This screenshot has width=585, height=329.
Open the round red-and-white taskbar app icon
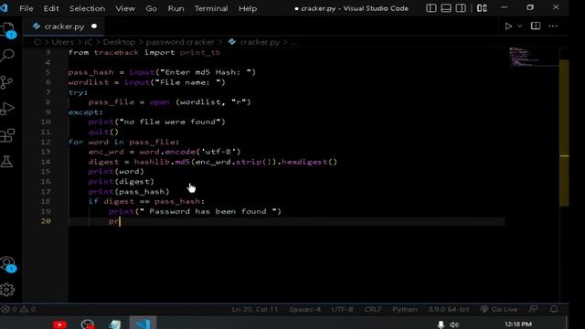88,324
